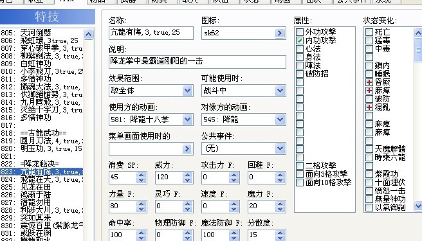
Task: Increase 攻击力 F with up arrow
Action: point(234,175)
